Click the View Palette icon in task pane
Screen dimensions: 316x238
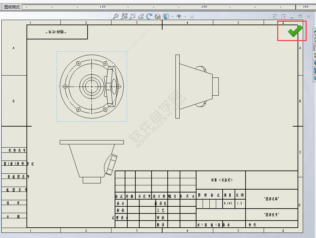313,47
